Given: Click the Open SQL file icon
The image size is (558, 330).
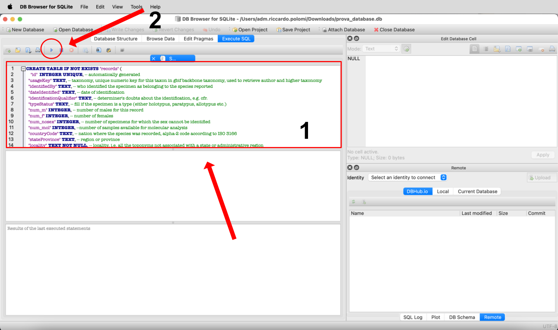Looking at the screenshot, I should [x=18, y=50].
